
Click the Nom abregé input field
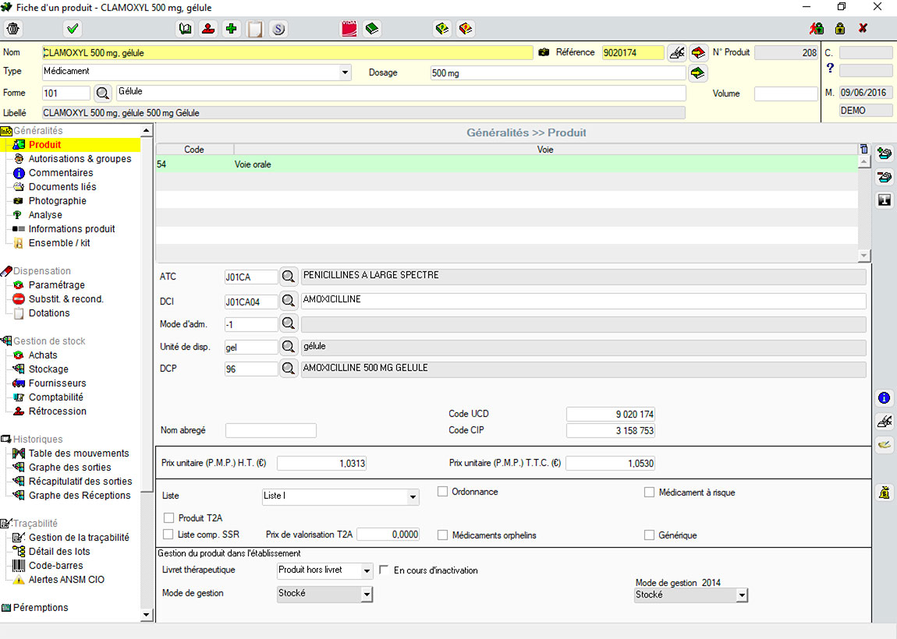tap(271, 431)
